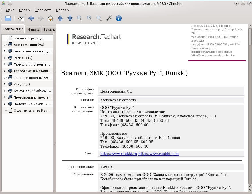Jump to previous topic up arrow
Screen dimensions: 252x194
pos(60,18)
